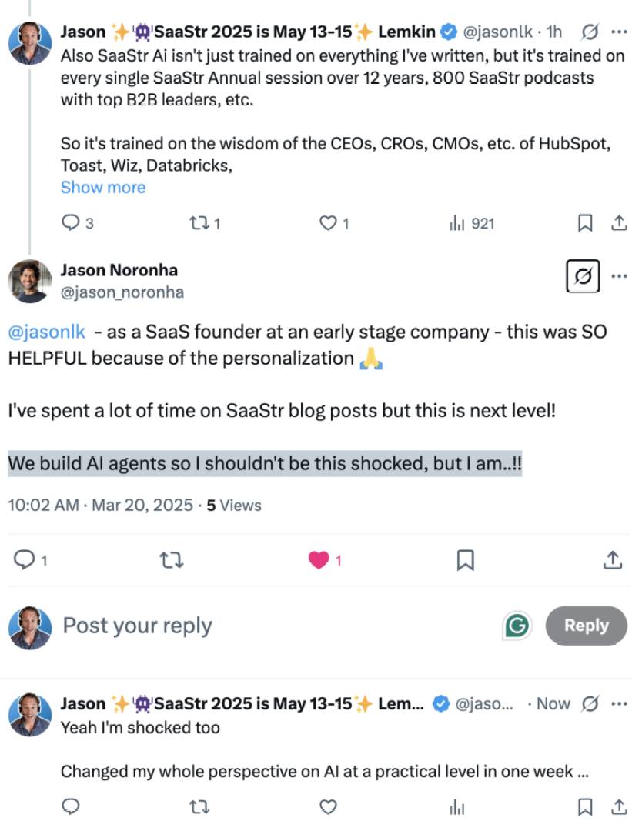Bookmark the top SaaStr Ai post
The image size is (632, 831).
click(585, 223)
